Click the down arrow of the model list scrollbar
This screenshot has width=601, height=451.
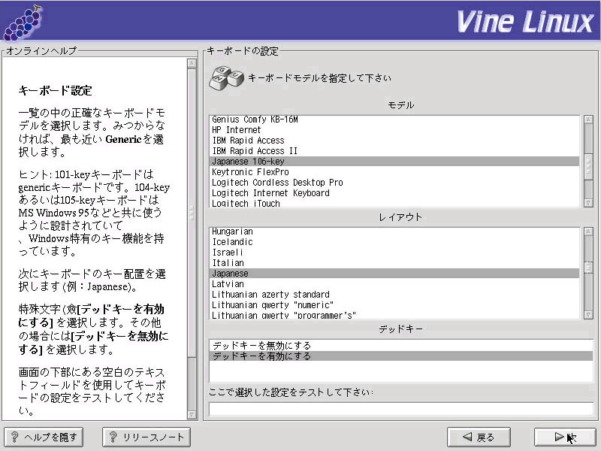tap(588, 203)
